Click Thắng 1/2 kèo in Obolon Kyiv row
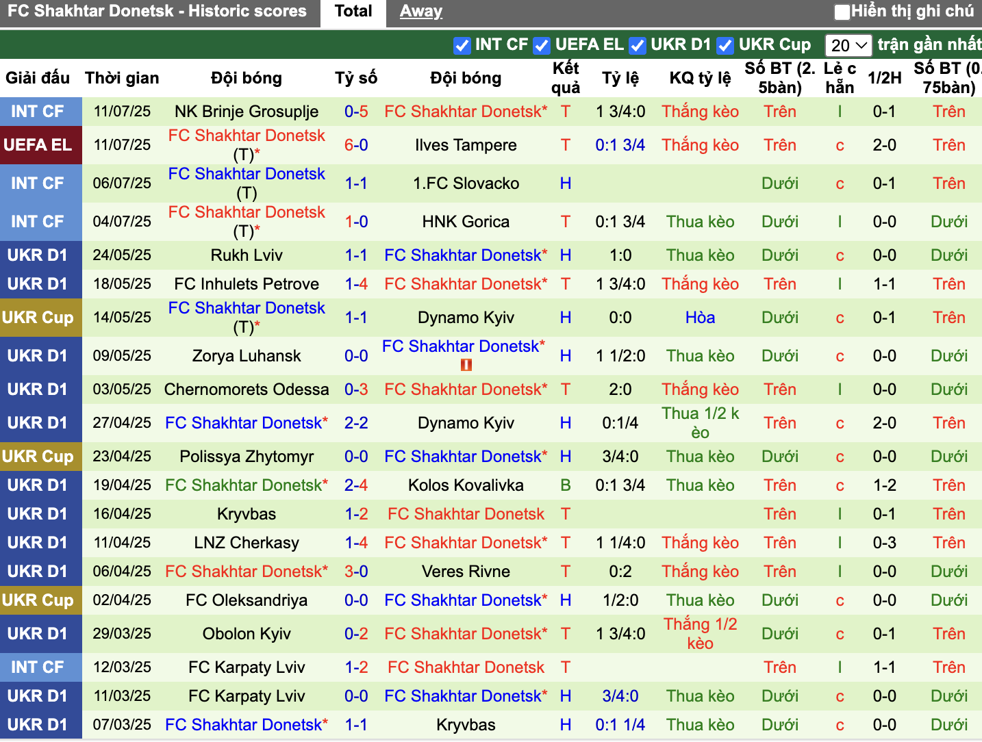This screenshot has width=982, height=742. tap(700, 634)
